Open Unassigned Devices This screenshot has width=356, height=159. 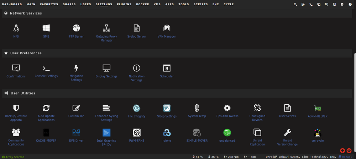[257, 113]
